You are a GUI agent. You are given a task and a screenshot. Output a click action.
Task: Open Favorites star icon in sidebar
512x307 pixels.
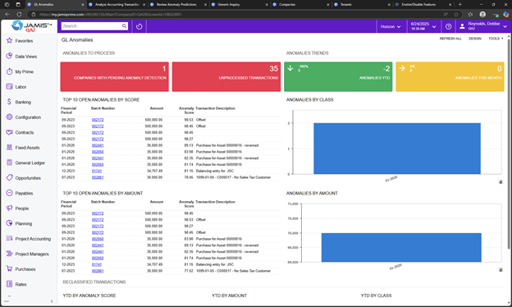click(10, 40)
